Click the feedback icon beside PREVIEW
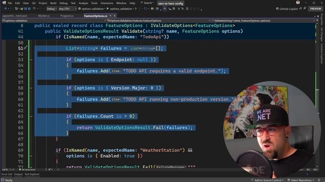Image resolution: width=325 pixels, height=182 pixels. point(305,9)
